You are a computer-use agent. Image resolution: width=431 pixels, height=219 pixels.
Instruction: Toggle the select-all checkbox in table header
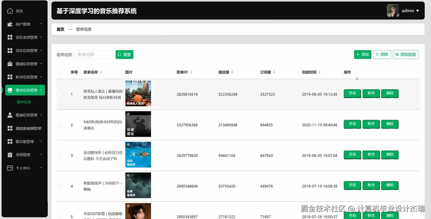pos(60,72)
